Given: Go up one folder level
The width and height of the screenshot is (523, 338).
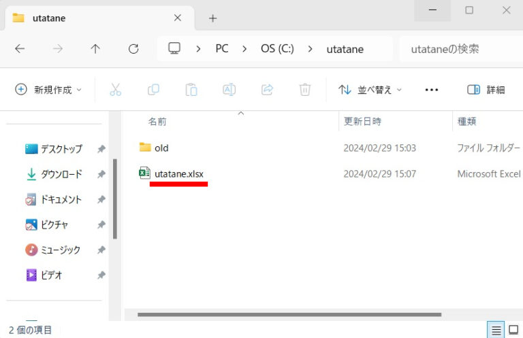Looking at the screenshot, I should (95, 49).
